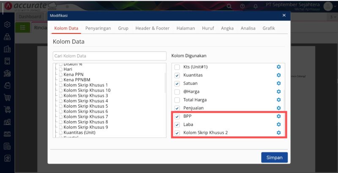Screen dimensions: 338x173
Task: Enable the Total Harga checkbox
Action: click(x=177, y=100)
